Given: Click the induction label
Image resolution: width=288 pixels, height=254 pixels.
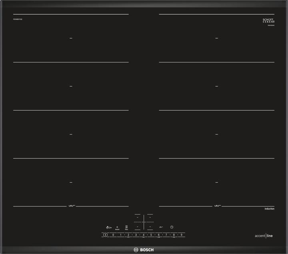Looking at the screenshot, I should tap(270, 209).
